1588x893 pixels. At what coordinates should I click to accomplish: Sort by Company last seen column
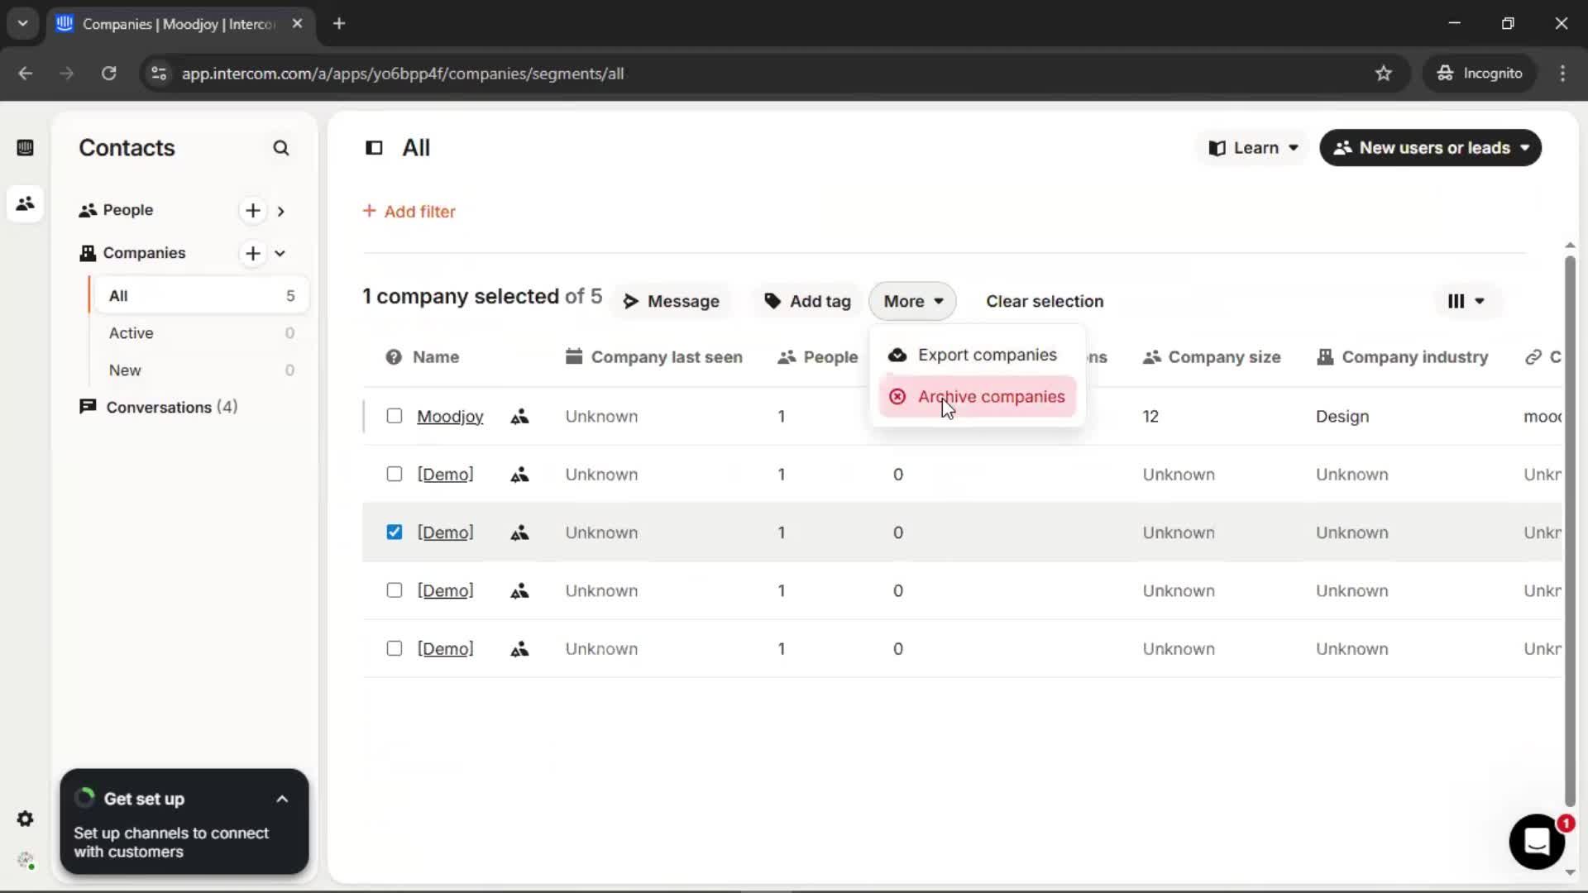pyautogui.click(x=654, y=357)
